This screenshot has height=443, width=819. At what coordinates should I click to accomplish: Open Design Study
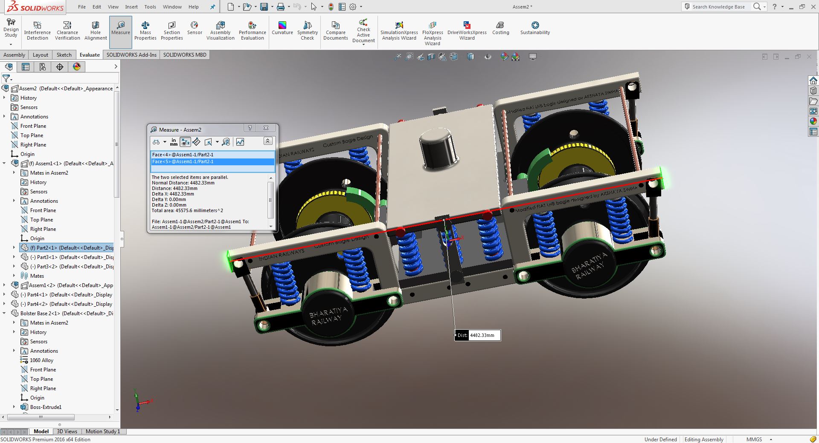click(x=11, y=28)
